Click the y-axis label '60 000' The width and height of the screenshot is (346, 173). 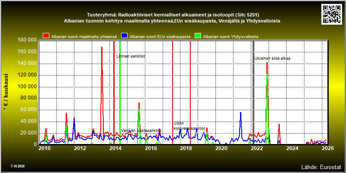[x=29, y=110]
